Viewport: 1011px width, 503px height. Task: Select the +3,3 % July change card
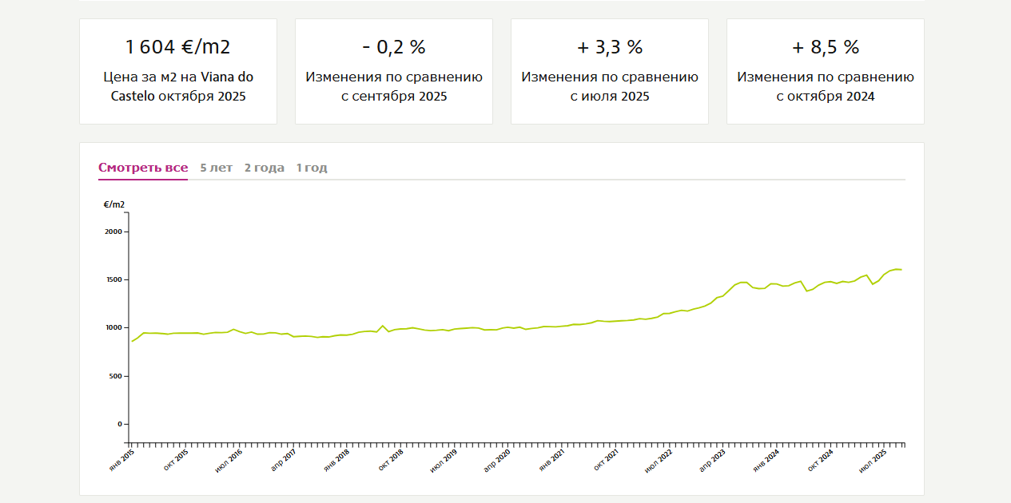tap(610, 71)
